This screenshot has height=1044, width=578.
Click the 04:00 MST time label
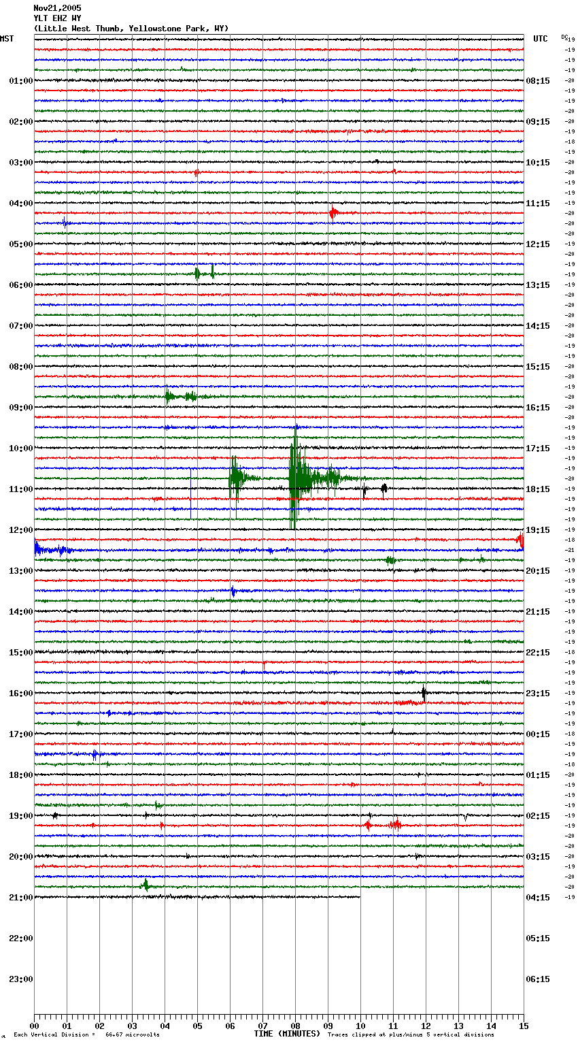(21, 203)
